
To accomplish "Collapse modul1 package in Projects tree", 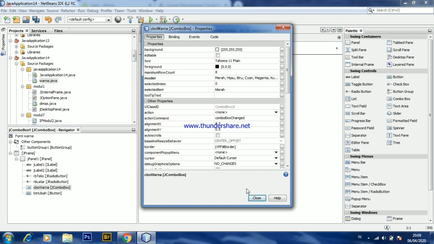I will [22, 86].
